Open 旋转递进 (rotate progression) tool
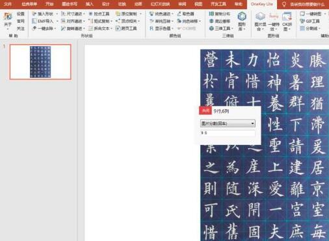Screen dimensions: 329x241 click(x=72, y=29)
